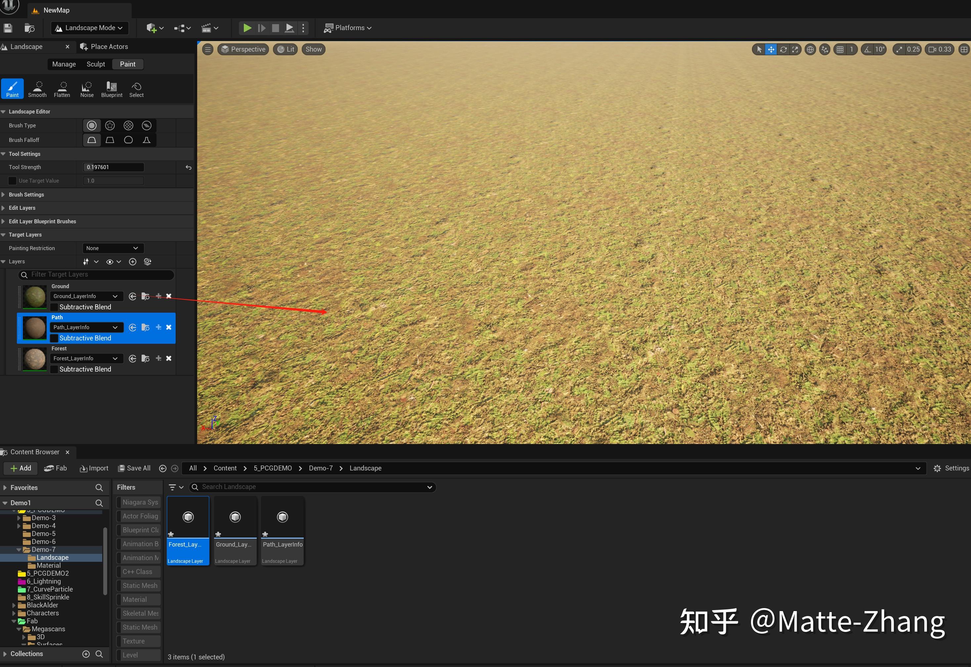Select the Path_LayerInfo asset thumbnail
This screenshot has width=971, height=667.
(283, 518)
